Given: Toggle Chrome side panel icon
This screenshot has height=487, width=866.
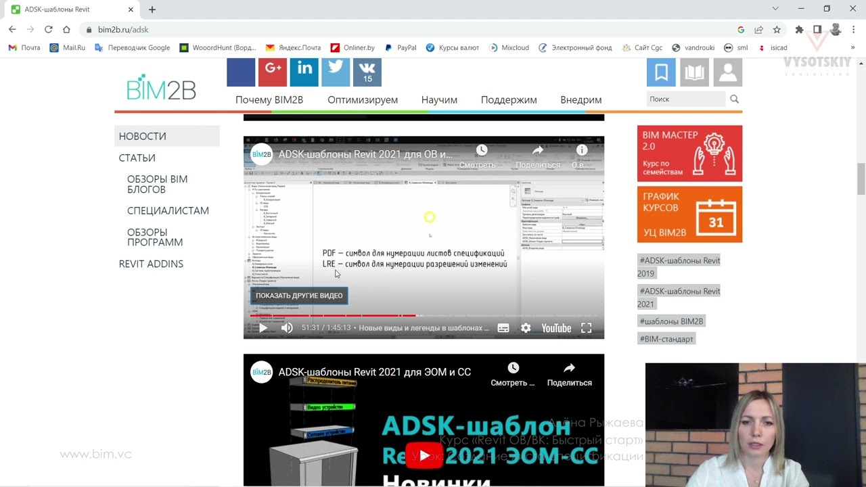Looking at the screenshot, I should 817,30.
